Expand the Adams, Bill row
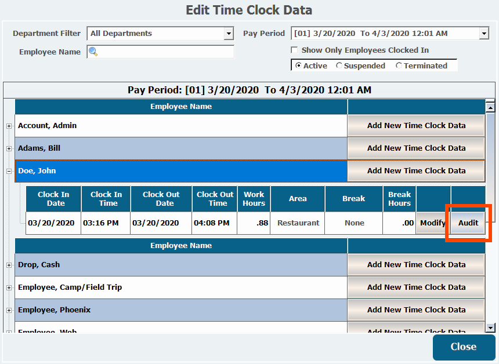Viewport: 499px width, 364px height. pos(9,148)
